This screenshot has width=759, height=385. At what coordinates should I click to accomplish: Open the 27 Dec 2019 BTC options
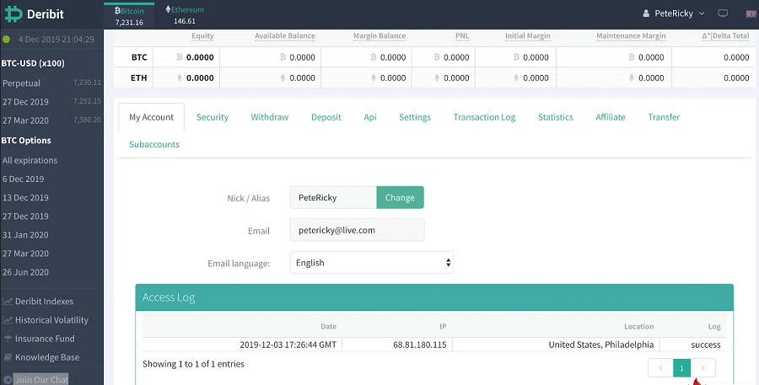click(x=25, y=217)
